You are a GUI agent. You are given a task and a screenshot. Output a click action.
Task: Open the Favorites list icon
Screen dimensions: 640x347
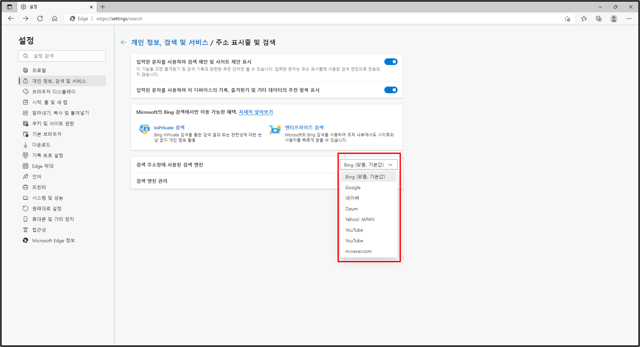coord(584,18)
